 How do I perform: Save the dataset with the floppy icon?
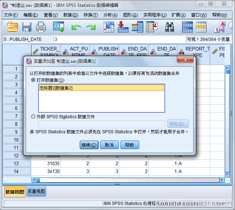pyautogui.click(x=27, y=27)
